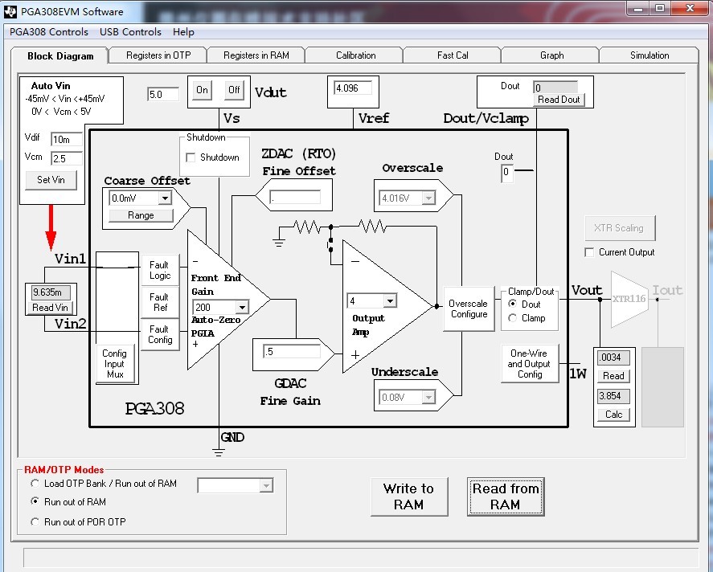Expand the Front End Gain 200 dropdown
This screenshot has width=713, height=572.
[243, 307]
